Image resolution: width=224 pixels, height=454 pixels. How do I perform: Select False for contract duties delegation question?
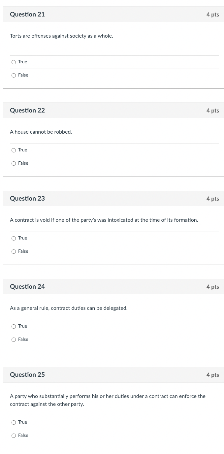point(14,340)
